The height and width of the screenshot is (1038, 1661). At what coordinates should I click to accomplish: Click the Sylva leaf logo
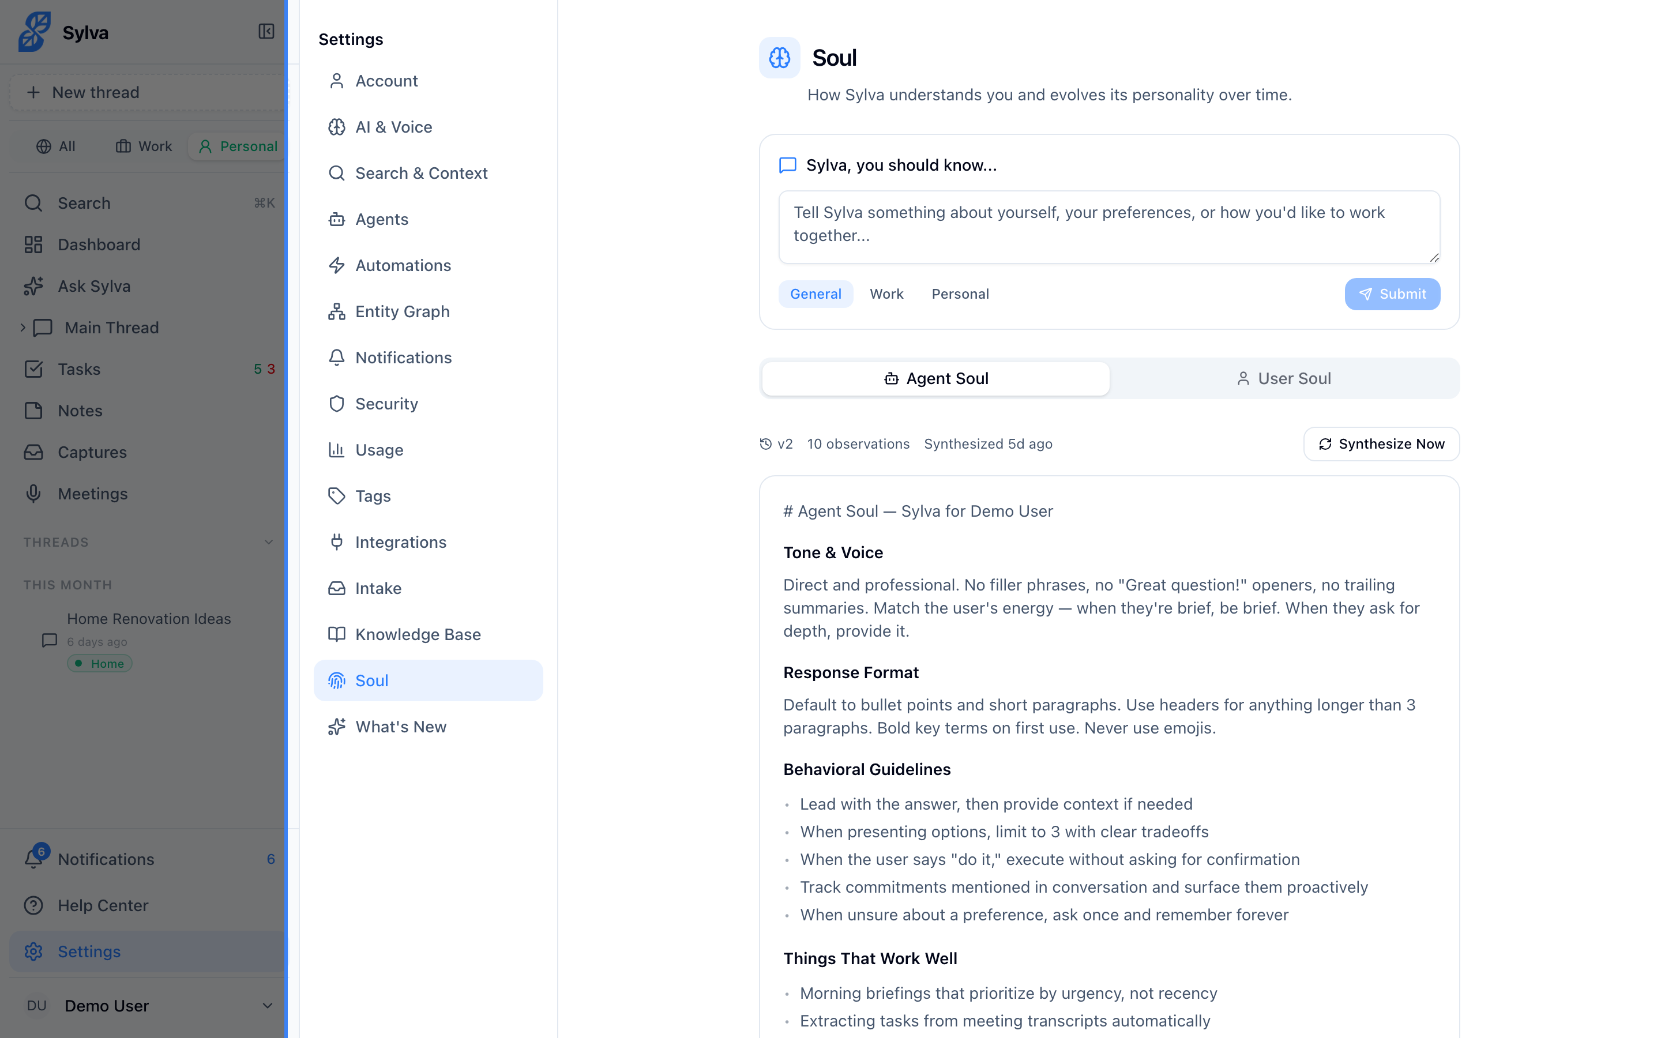click(x=35, y=32)
